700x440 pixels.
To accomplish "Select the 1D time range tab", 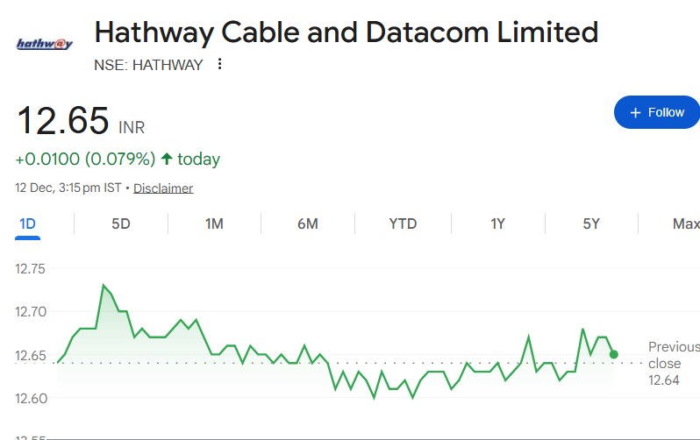I will coord(27,224).
